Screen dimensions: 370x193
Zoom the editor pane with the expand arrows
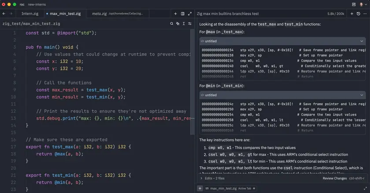click(190, 14)
